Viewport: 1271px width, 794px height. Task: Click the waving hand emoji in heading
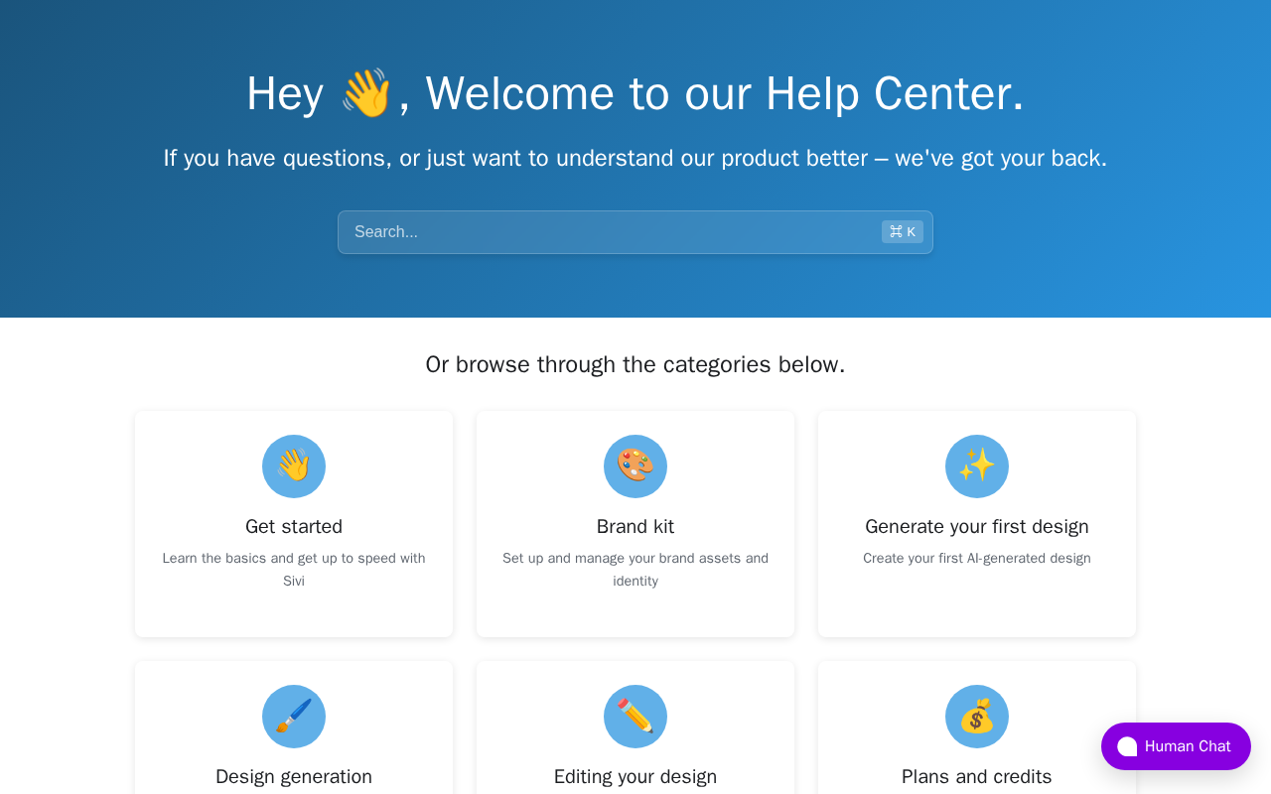coord(366,93)
